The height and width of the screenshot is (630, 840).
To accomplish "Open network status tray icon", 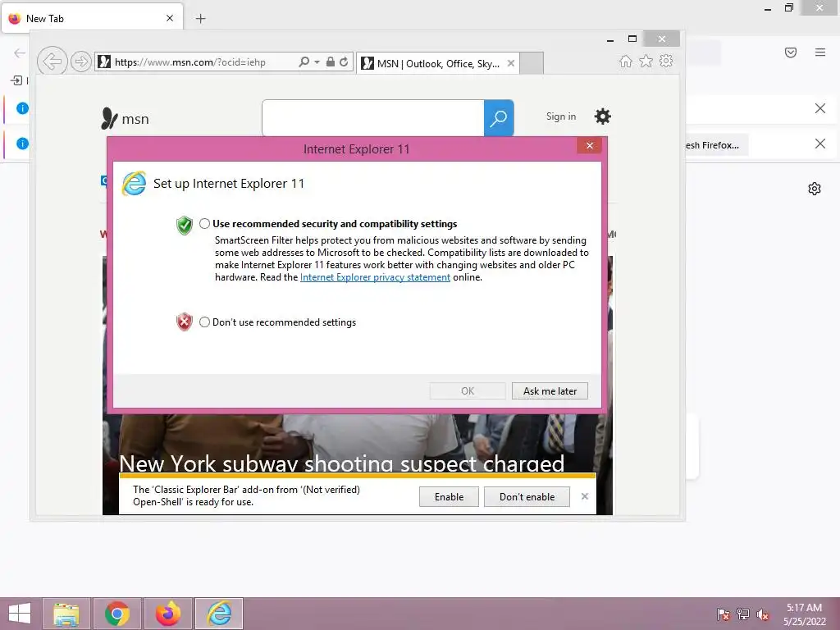I will (743, 614).
